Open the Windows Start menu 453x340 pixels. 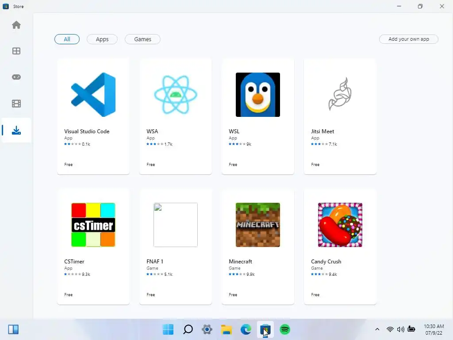[168, 329]
